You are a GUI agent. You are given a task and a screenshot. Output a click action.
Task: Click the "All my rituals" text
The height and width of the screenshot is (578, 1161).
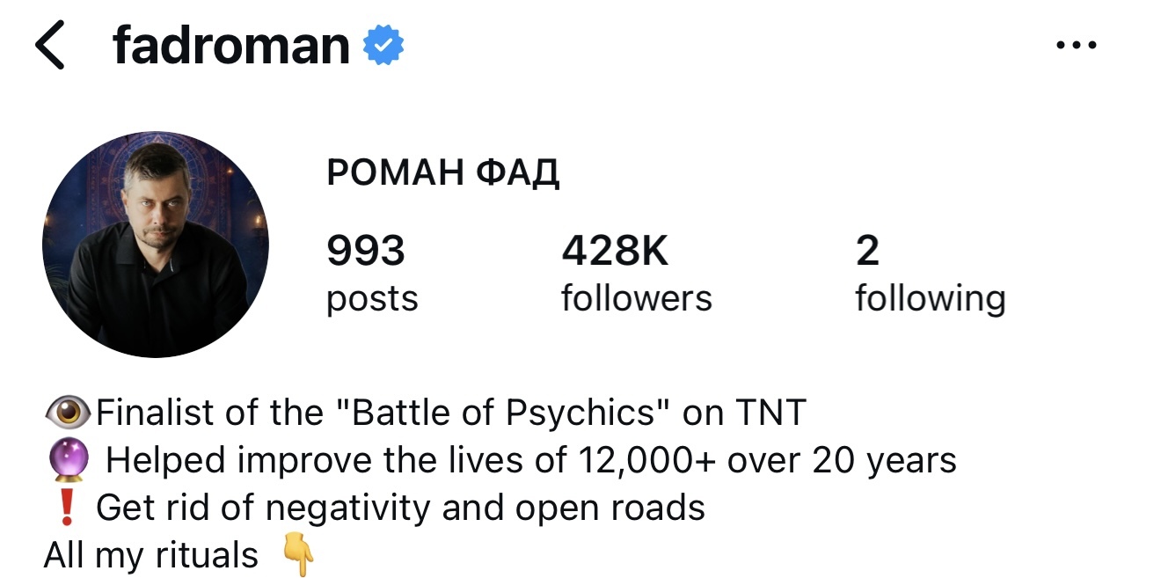[151, 556]
